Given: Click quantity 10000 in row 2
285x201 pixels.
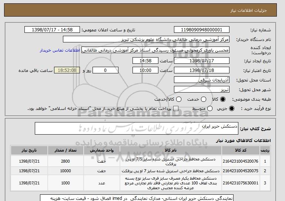Looking at the screenshot, I should [66, 171].
